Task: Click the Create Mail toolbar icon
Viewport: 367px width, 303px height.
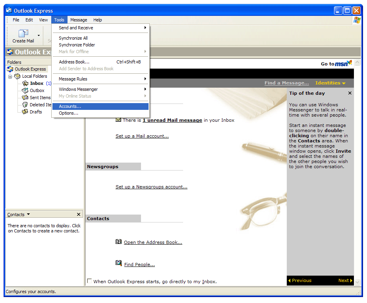Action: [x=23, y=33]
